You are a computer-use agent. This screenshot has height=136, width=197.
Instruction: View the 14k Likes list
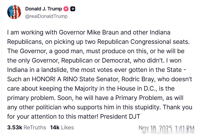pos(62,127)
